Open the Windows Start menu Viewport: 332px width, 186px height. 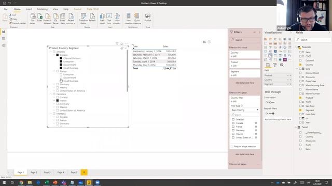click(4, 182)
